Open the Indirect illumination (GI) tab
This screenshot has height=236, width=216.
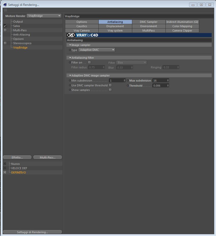coord(182,22)
